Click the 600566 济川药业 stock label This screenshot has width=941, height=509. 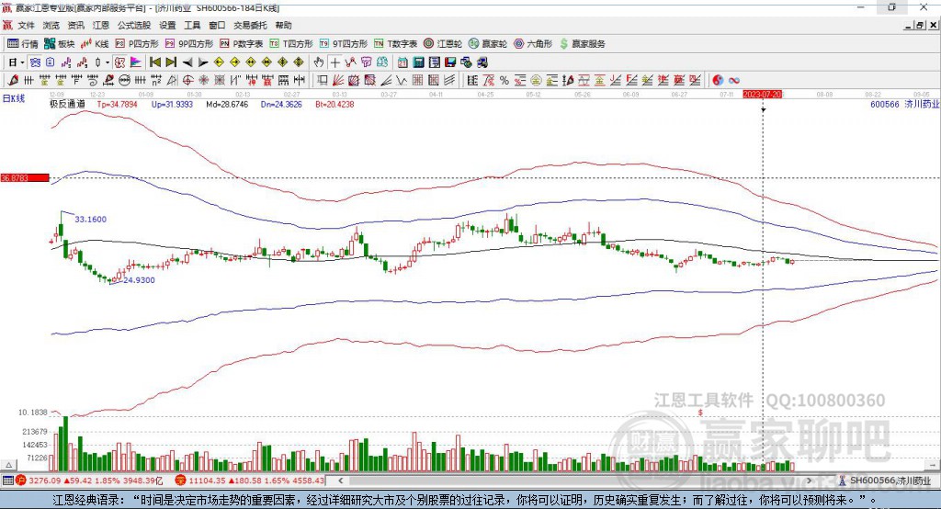904,104
